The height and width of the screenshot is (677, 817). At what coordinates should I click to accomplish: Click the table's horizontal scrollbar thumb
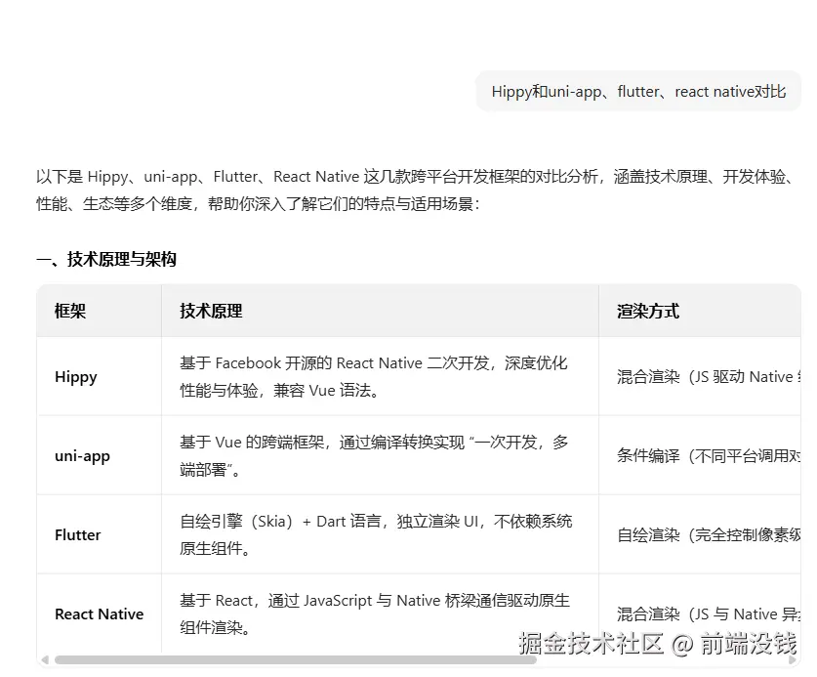296,659
